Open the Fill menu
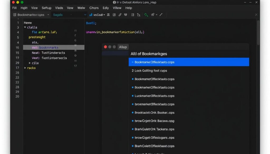Screen dimensions: 270x154 [x=15, y=8]
